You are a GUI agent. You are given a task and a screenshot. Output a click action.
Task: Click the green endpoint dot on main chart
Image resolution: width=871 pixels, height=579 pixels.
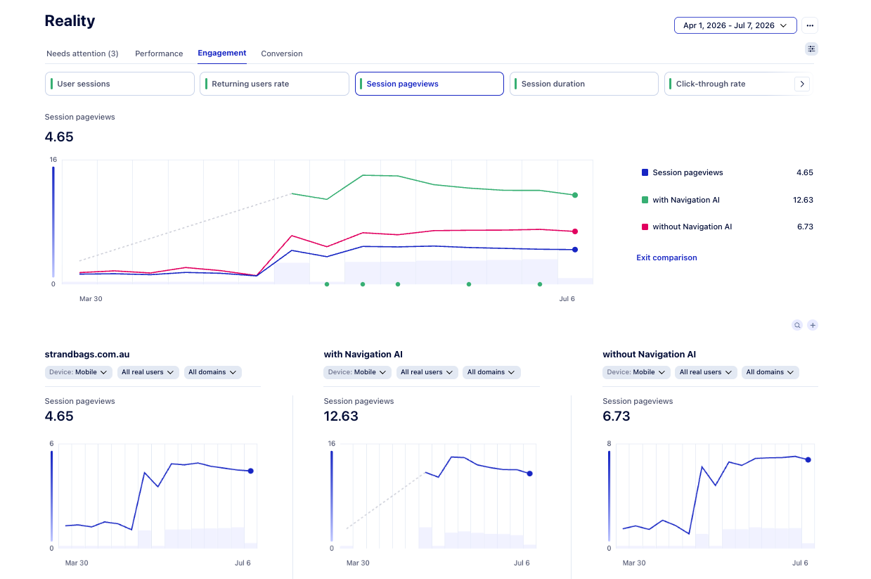pyautogui.click(x=575, y=195)
